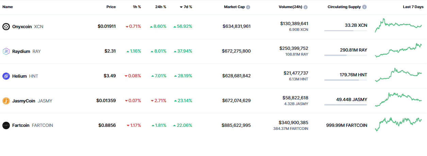
Task: View the Helium 7-day price chart
Action: [398, 75]
